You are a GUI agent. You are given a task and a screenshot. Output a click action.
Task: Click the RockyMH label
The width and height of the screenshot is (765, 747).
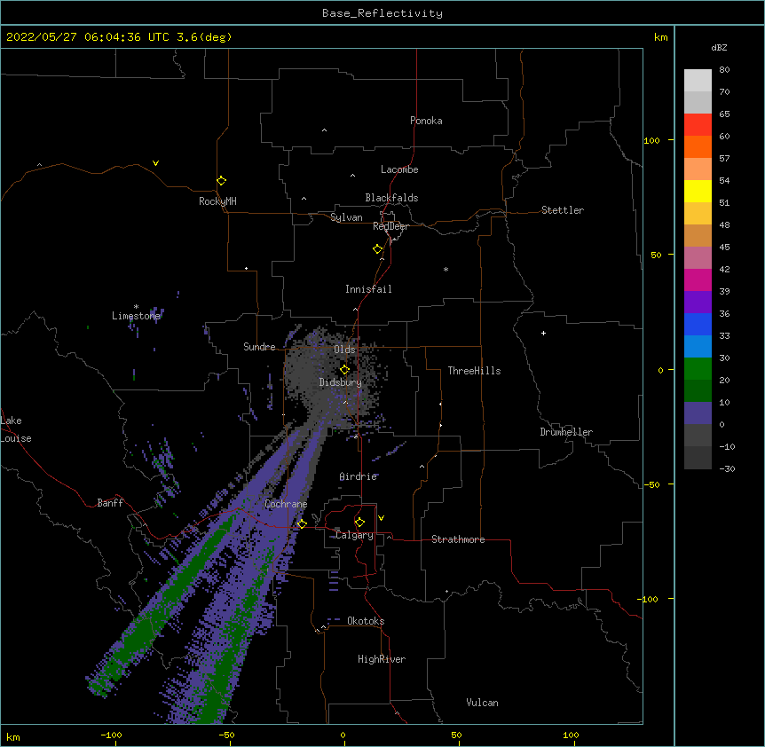tap(217, 201)
